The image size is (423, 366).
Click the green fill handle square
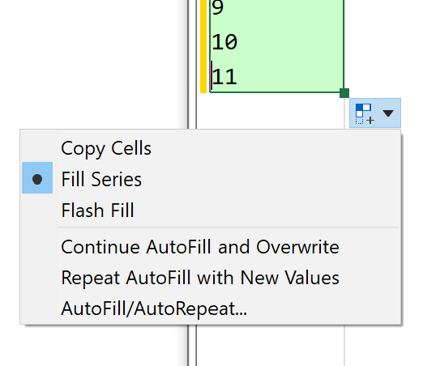coord(344,93)
